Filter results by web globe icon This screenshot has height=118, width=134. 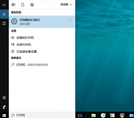pyautogui.click(x=32, y=5)
